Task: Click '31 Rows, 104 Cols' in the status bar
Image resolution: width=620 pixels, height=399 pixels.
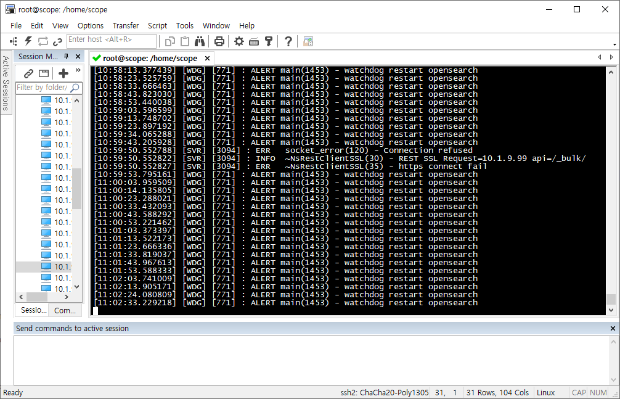Action: click(497, 393)
